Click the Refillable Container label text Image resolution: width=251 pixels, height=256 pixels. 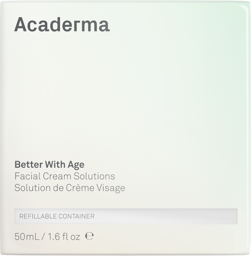click(x=57, y=216)
